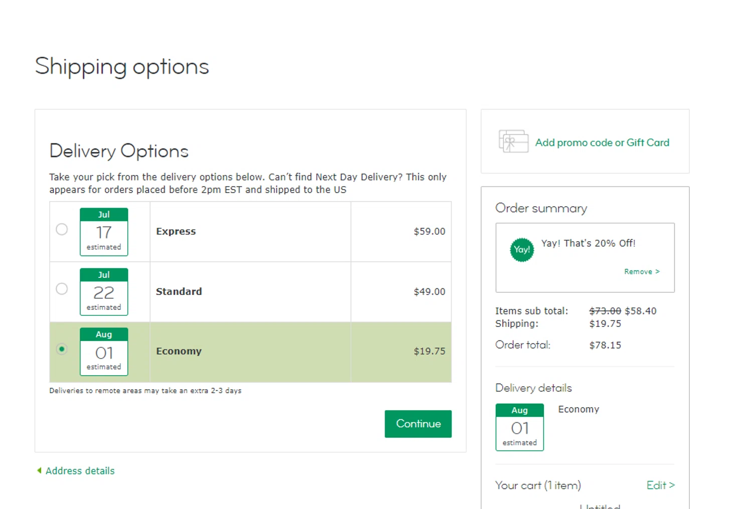This screenshot has height=509, width=752.
Task: Click the back arrow beside Address details
Action: click(39, 470)
